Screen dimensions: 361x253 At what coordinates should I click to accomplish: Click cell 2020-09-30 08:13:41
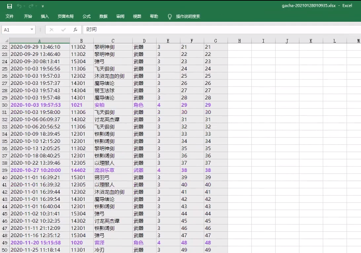40,61
